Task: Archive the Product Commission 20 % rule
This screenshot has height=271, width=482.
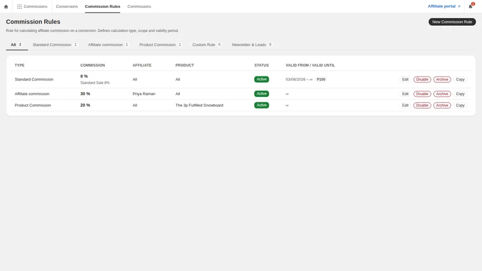Action: tap(442, 105)
